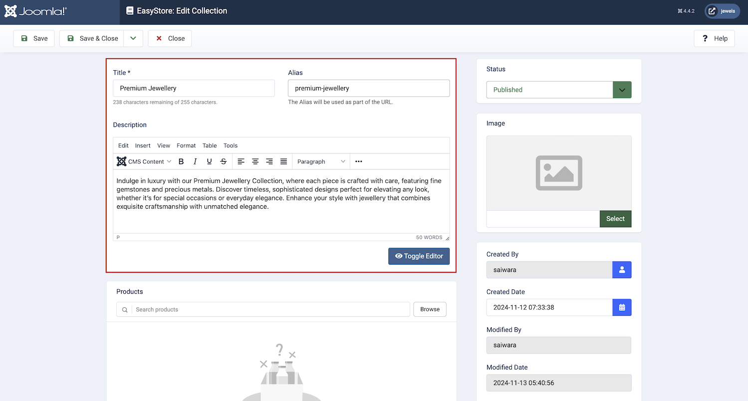This screenshot has height=401, width=748.
Task: Click the Browse products button
Action: pos(430,309)
